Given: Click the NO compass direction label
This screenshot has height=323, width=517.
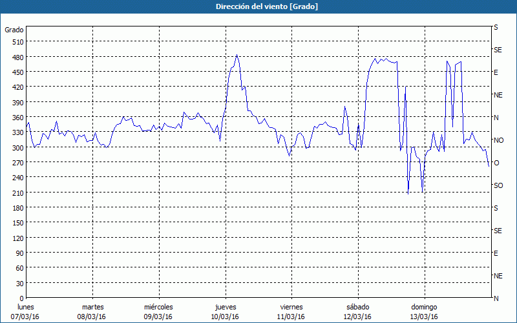Looking at the screenshot, I should point(498,140).
